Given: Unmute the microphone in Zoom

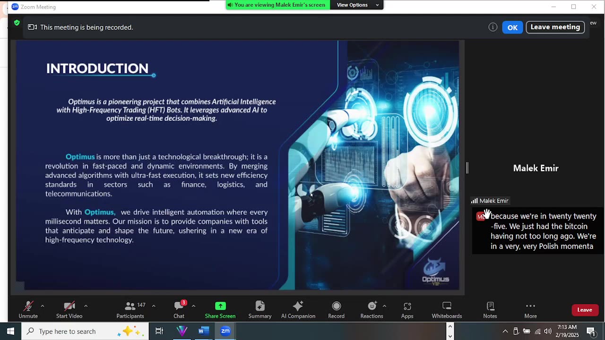Looking at the screenshot, I should click(x=28, y=310).
